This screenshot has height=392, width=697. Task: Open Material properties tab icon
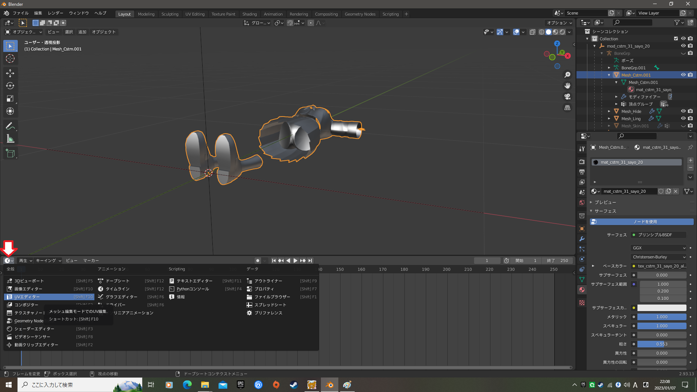pyautogui.click(x=582, y=290)
